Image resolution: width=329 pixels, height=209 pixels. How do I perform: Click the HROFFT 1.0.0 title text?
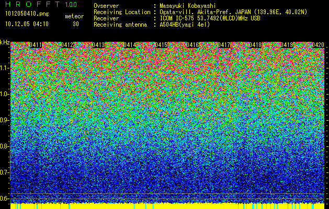(41, 4)
